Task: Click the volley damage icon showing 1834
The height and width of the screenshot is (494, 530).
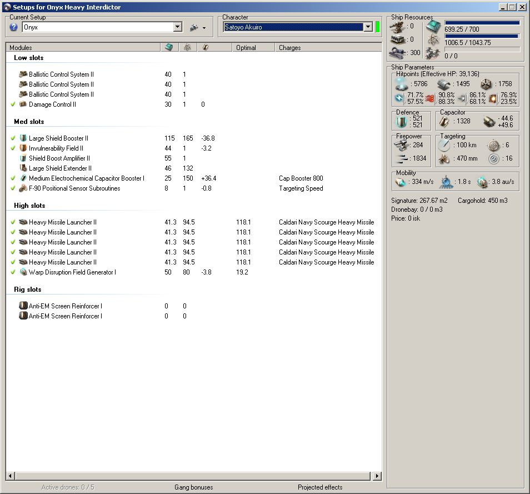Action: click(x=402, y=158)
